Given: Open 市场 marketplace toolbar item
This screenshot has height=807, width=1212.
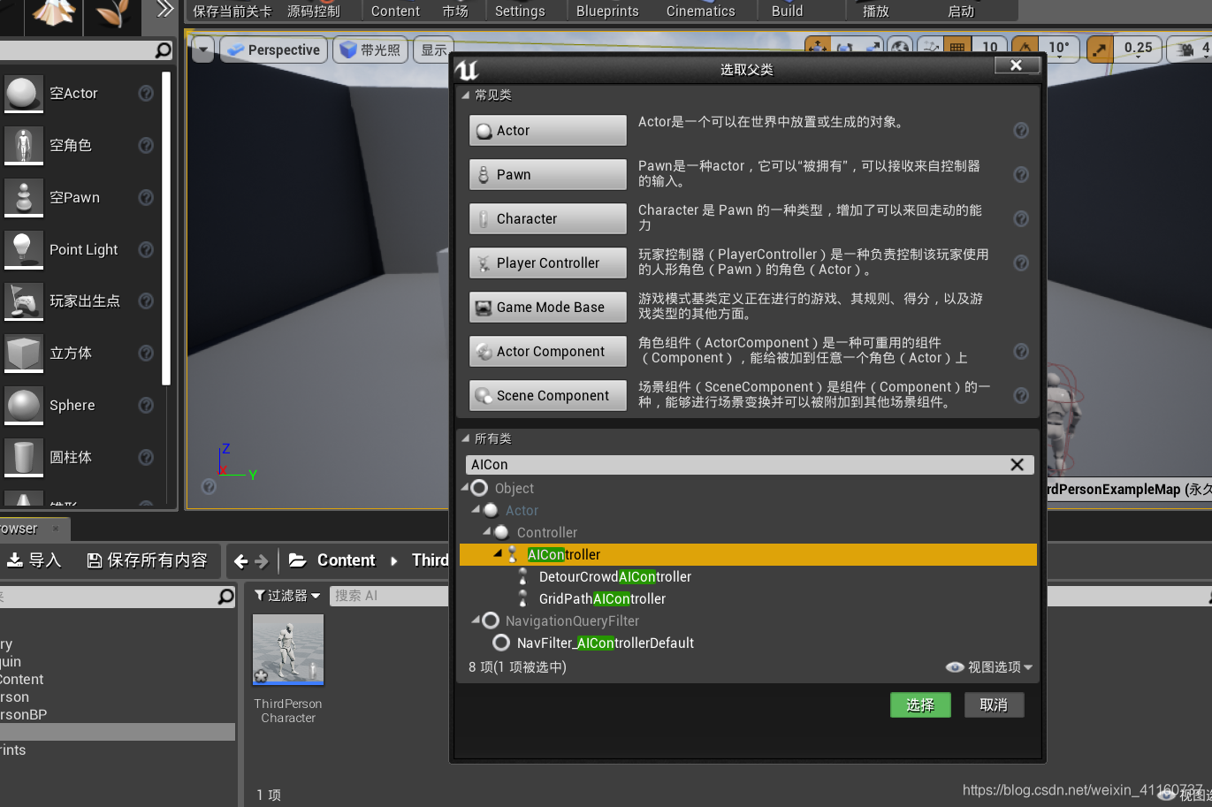Looking at the screenshot, I should pyautogui.click(x=455, y=11).
